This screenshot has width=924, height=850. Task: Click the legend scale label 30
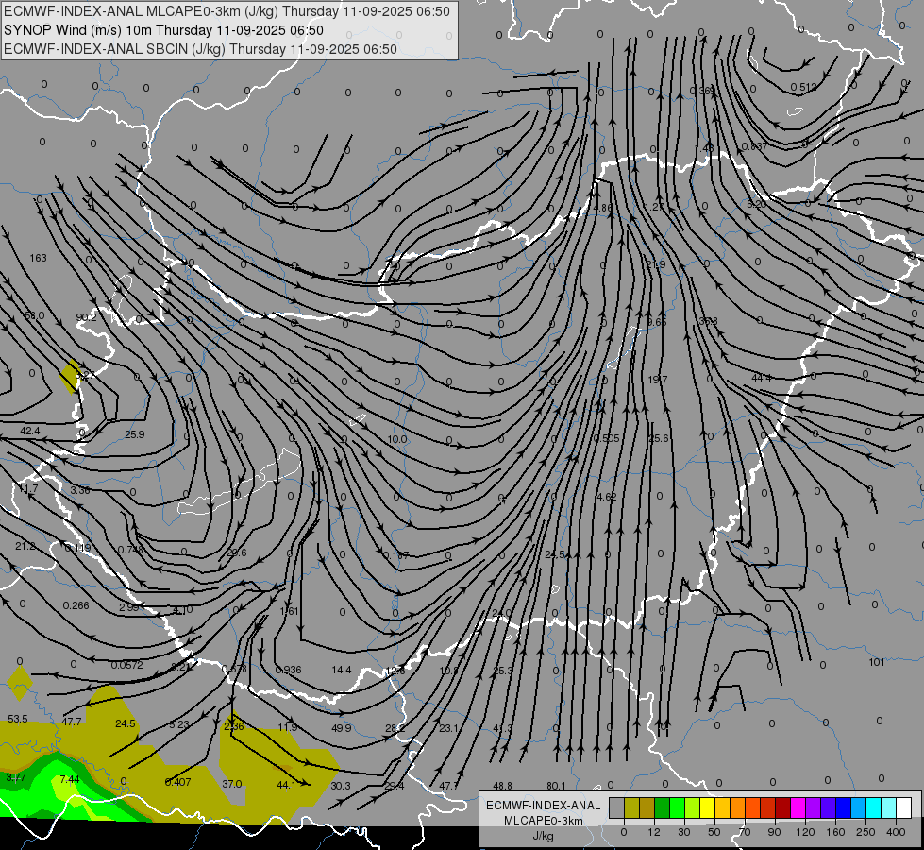[683, 832]
